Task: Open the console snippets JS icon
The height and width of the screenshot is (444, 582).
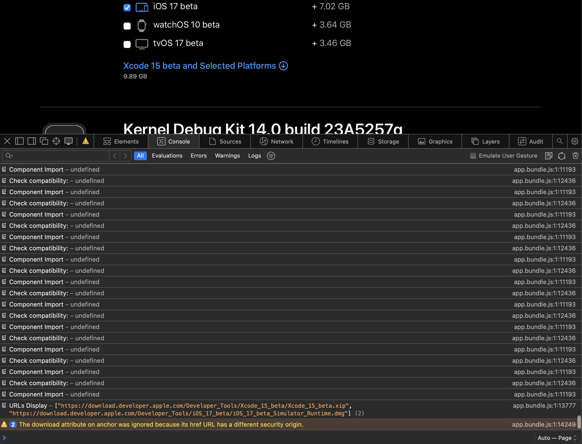Action: [x=549, y=156]
